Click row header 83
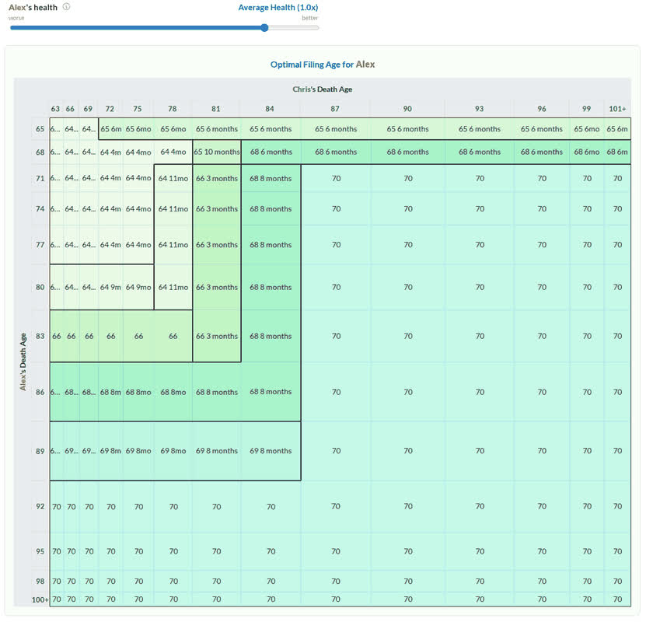 tap(40, 336)
